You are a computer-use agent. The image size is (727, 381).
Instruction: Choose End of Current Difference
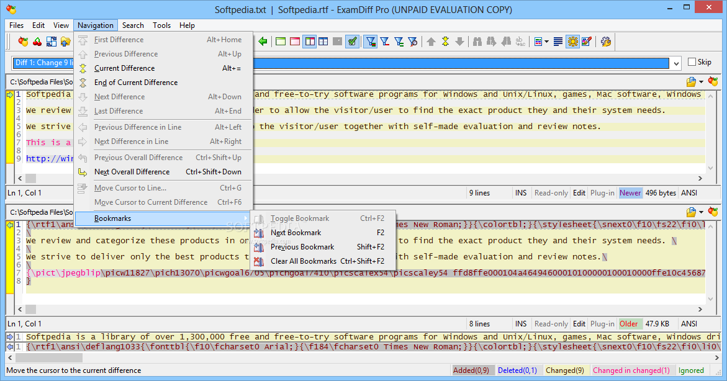click(x=163, y=83)
